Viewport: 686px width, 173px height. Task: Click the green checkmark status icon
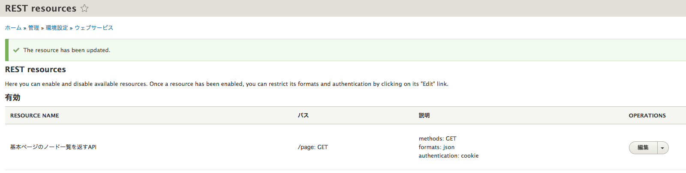tap(16, 50)
